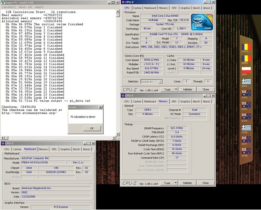261x210 pixels.
Task: Open About...(A) menu in Super PI
Action: [25, 7]
